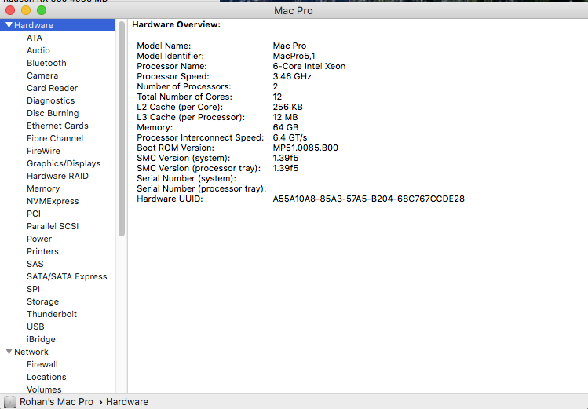Select SATA/SATA Express item

[67, 276]
